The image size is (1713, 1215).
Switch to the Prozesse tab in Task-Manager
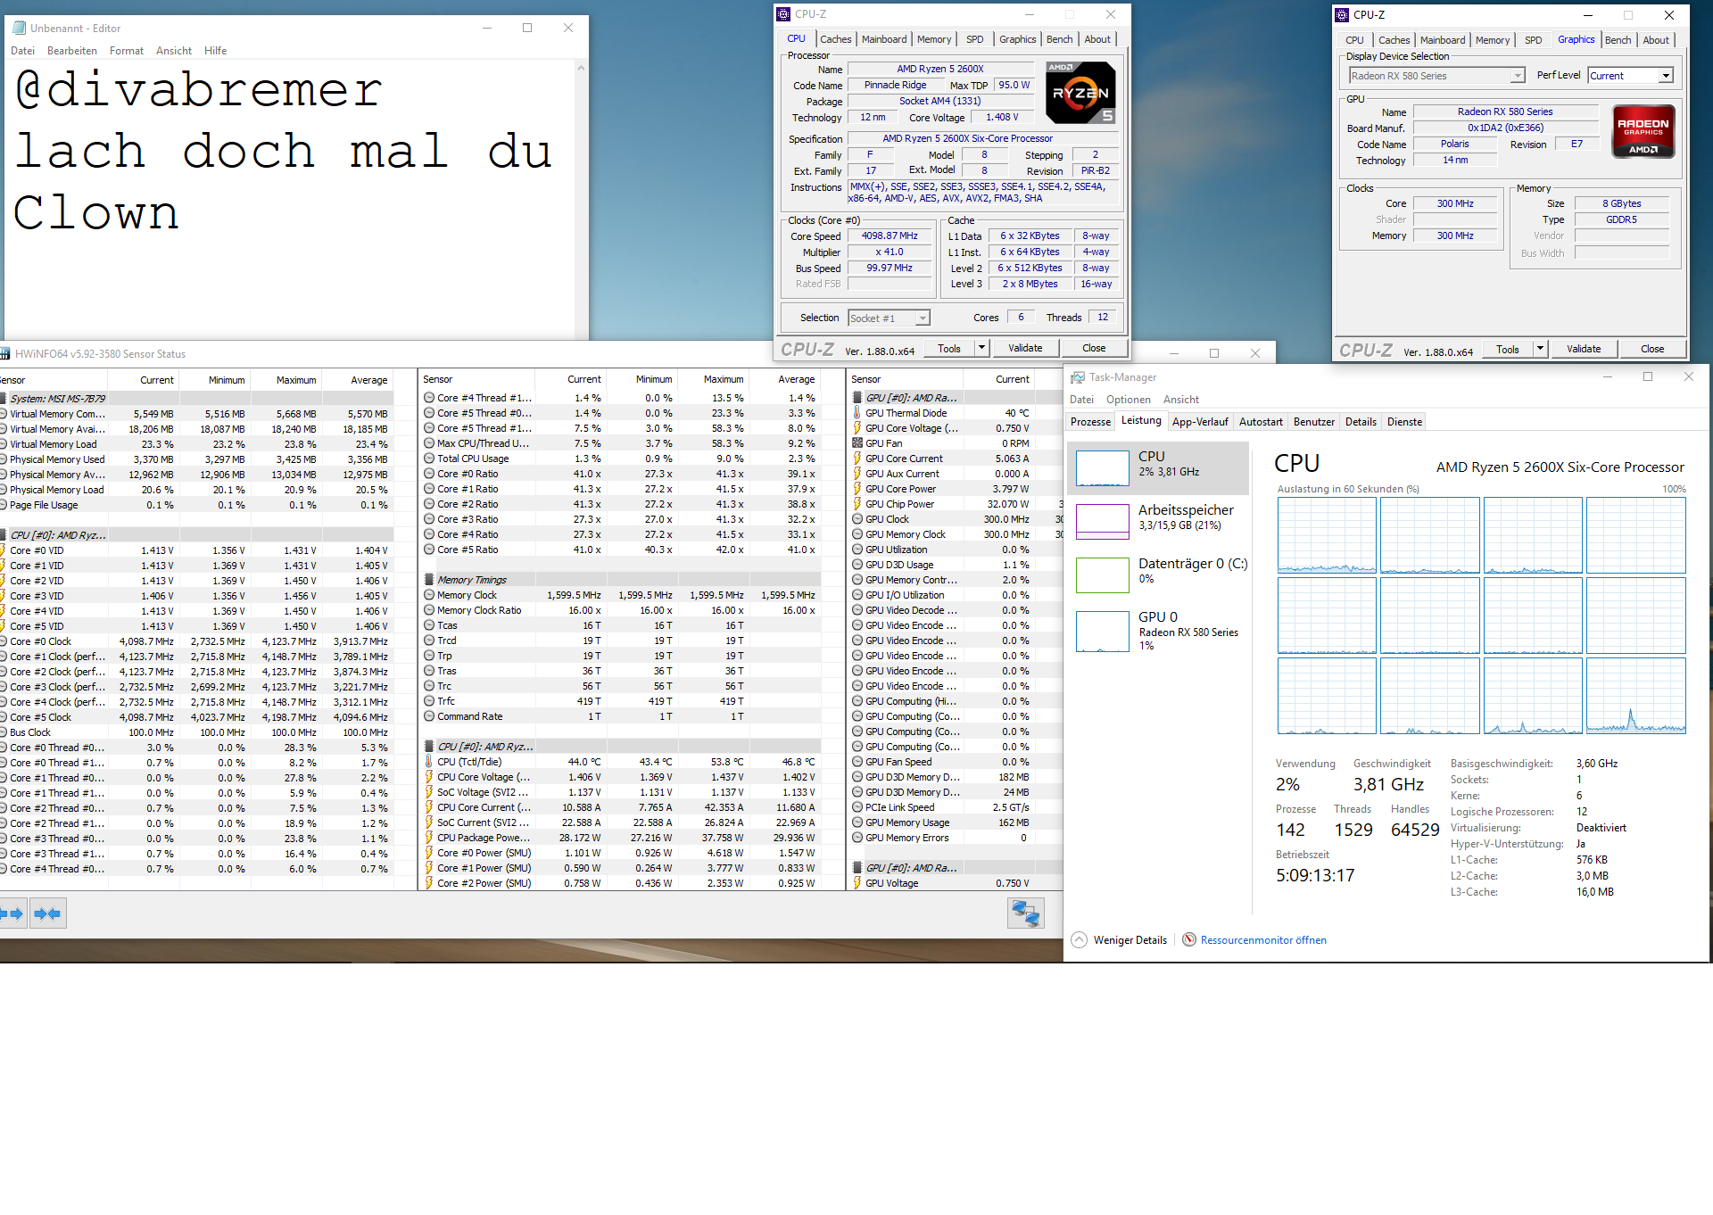pyautogui.click(x=1091, y=422)
